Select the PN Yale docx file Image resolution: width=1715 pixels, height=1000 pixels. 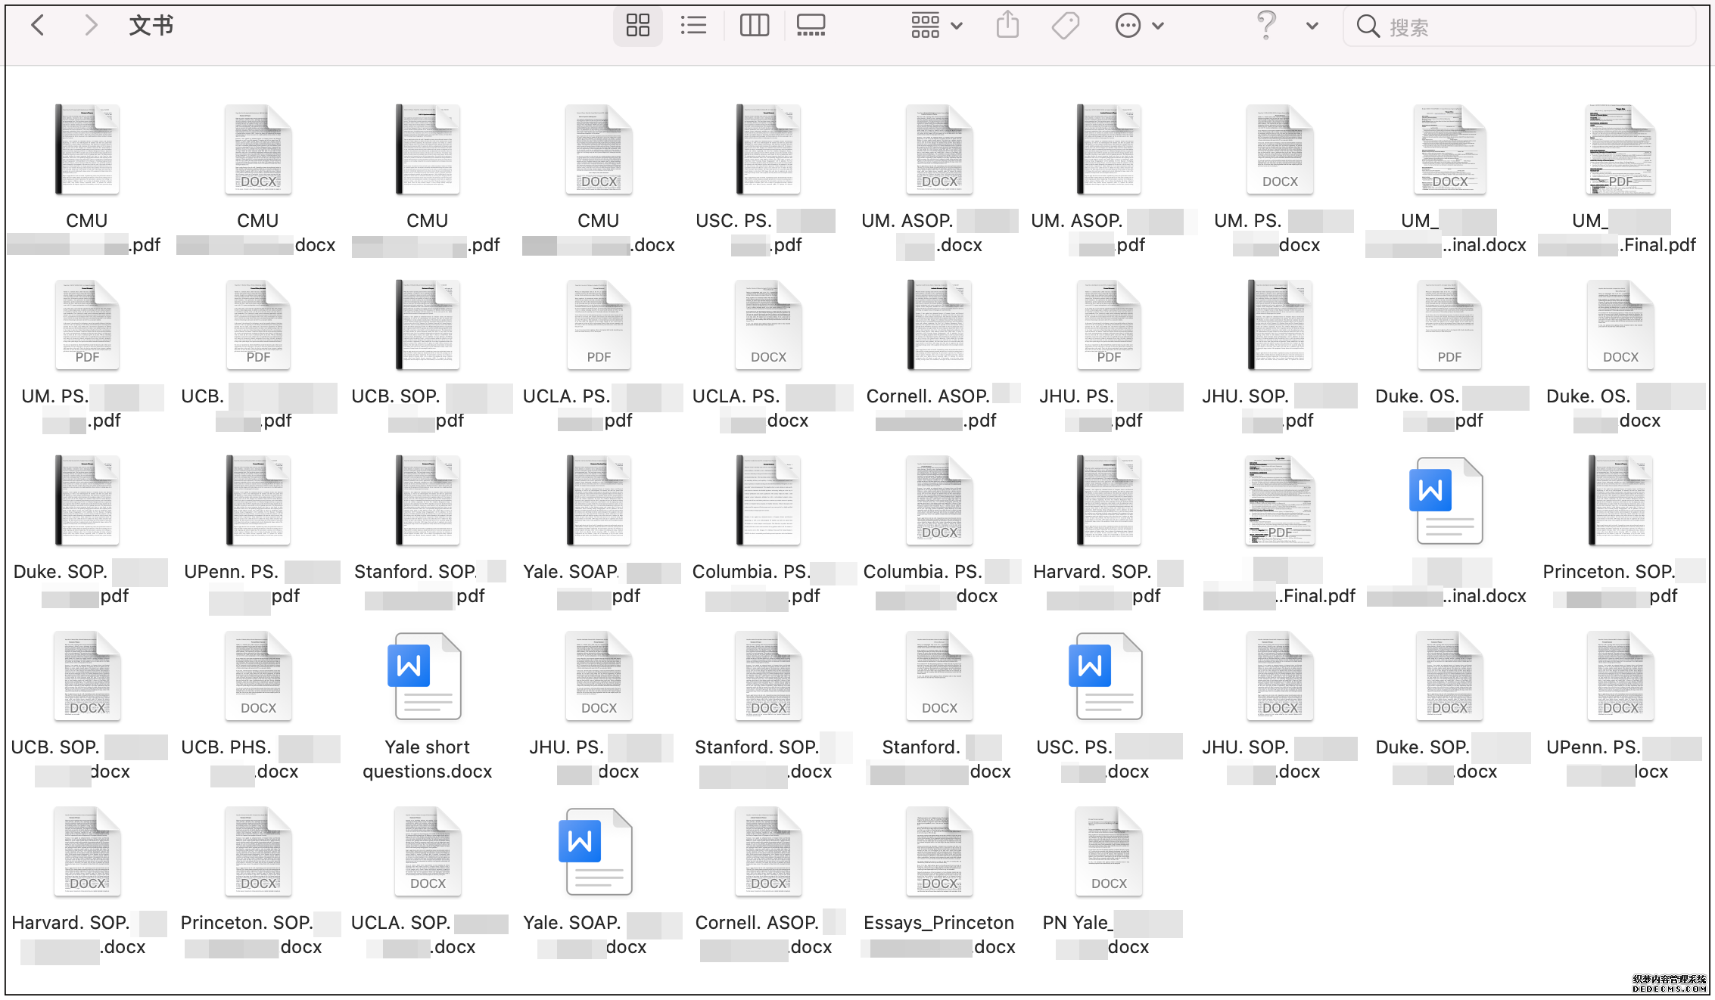1109,852
